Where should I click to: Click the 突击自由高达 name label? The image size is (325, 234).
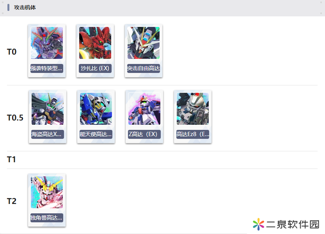coord(144,68)
